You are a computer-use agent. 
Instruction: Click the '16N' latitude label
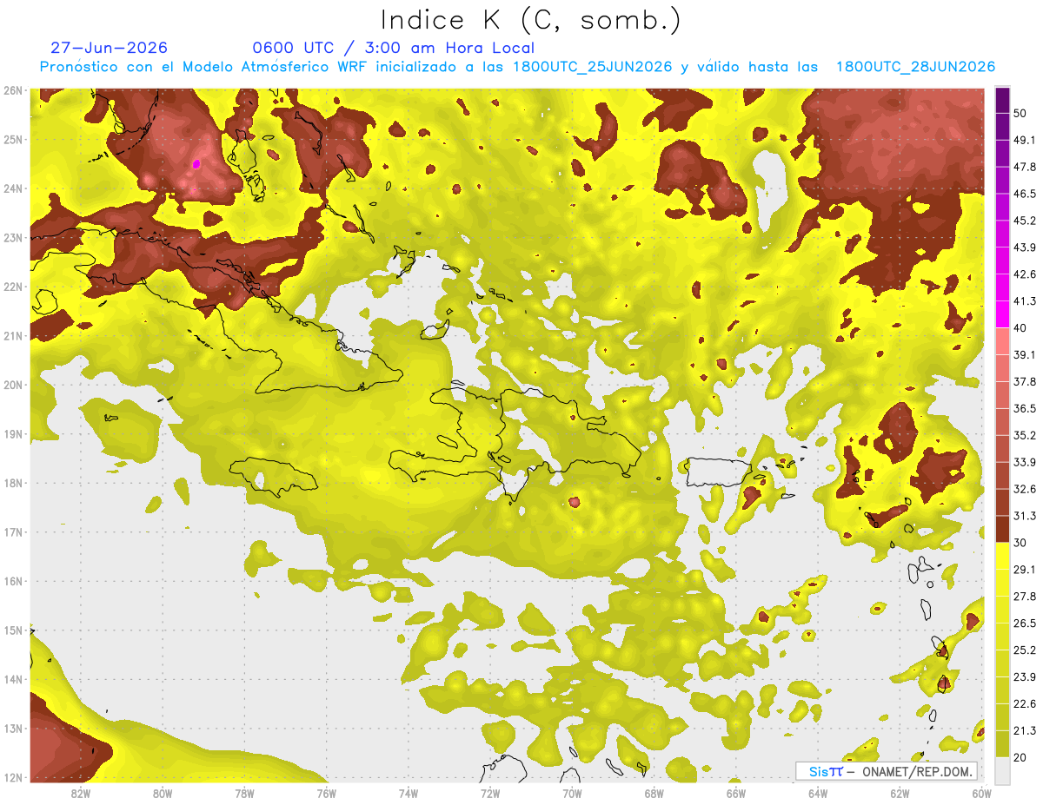coord(13,581)
